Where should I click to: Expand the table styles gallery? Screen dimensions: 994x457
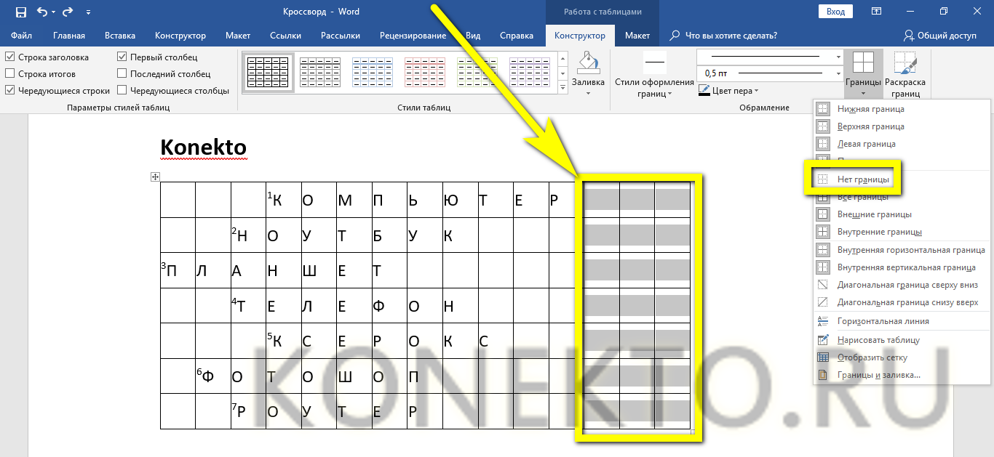tap(562, 86)
